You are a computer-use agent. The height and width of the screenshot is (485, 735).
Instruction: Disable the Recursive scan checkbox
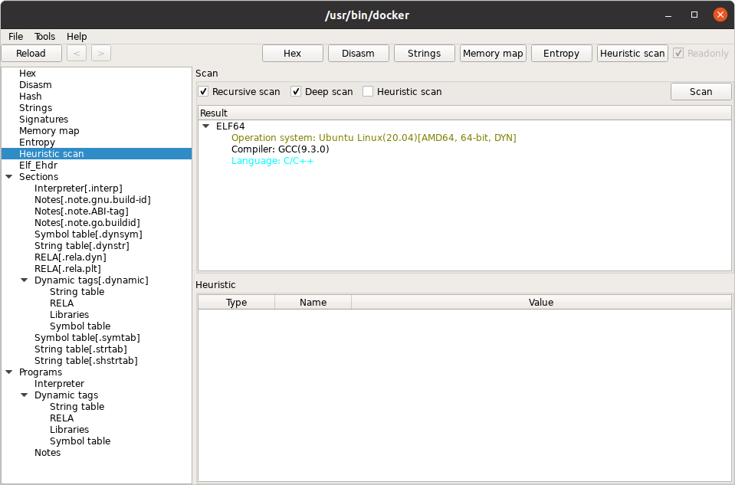click(x=203, y=91)
